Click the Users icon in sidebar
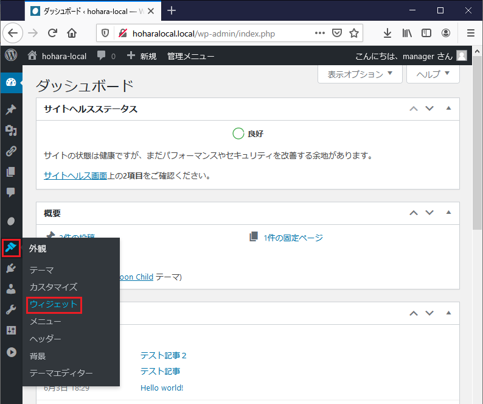This screenshot has height=404, width=483. pyautogui.click(x=11, y=289)
